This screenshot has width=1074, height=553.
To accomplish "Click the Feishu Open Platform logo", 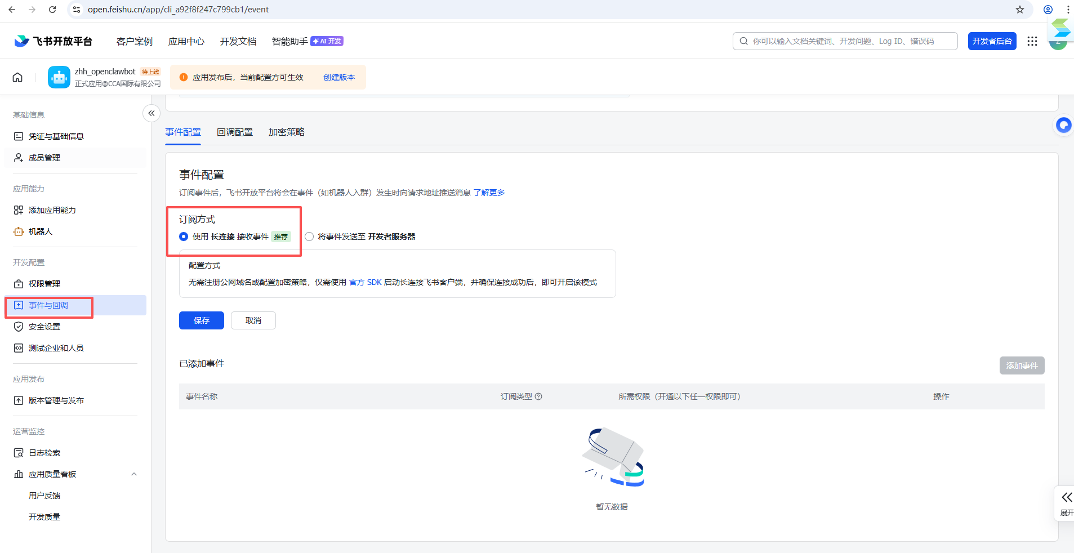I will point(53,41).
